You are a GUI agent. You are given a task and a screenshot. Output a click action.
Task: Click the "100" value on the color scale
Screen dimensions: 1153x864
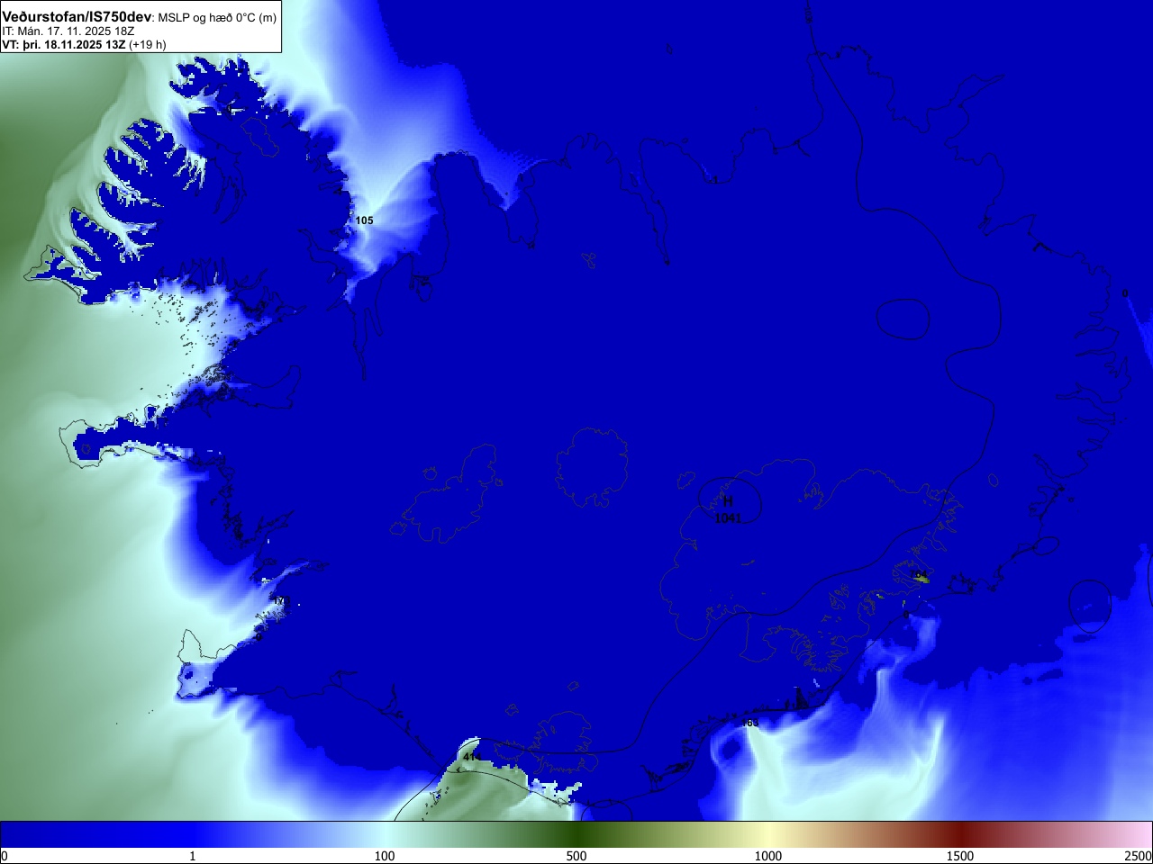point(385,856)
